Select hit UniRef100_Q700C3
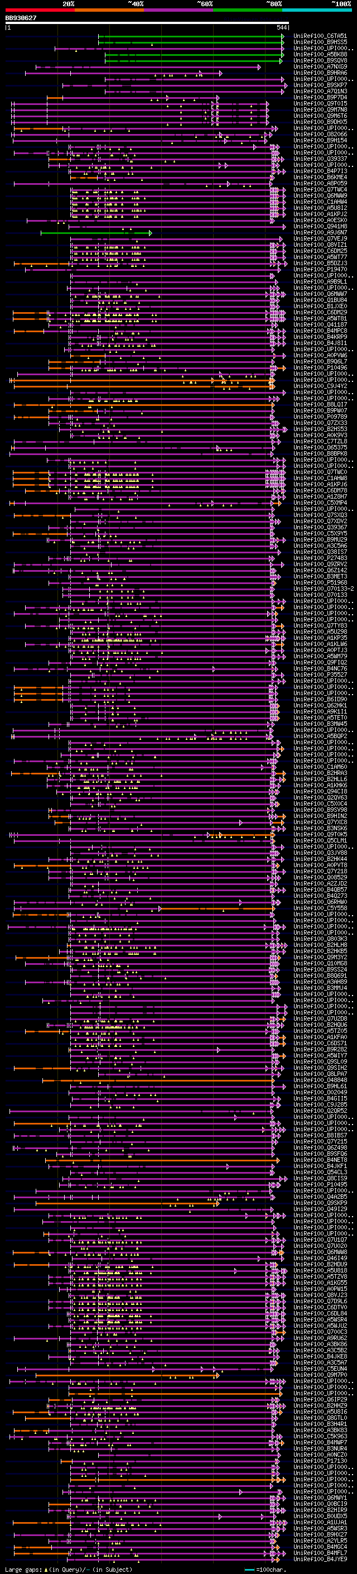Viewport: 357px width, 1574px height. tap(320, 1332)
